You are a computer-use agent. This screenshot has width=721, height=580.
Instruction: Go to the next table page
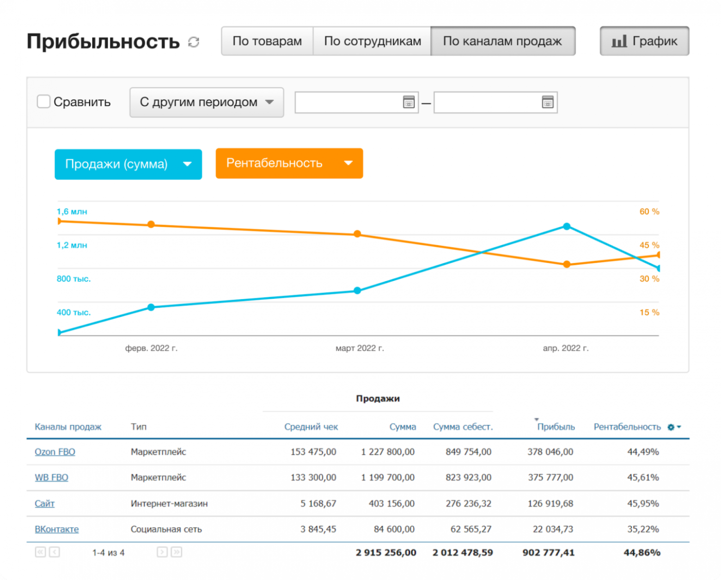(162, 552)
